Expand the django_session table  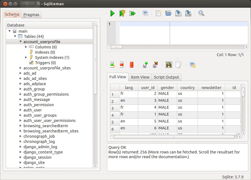pos(20,157)
